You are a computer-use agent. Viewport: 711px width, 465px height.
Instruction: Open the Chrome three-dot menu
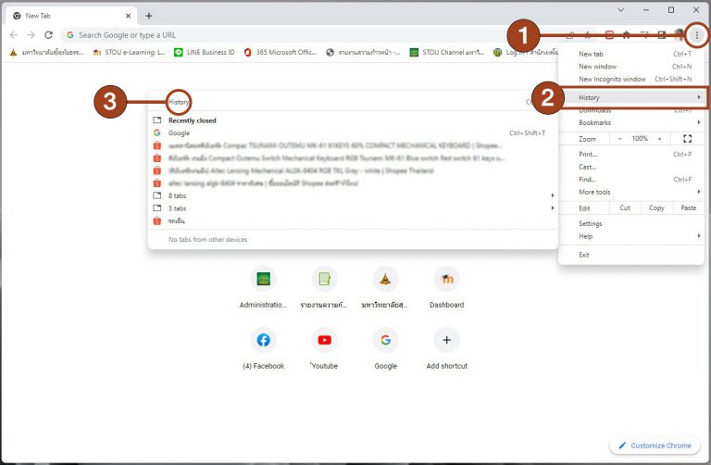pos(697,35)
